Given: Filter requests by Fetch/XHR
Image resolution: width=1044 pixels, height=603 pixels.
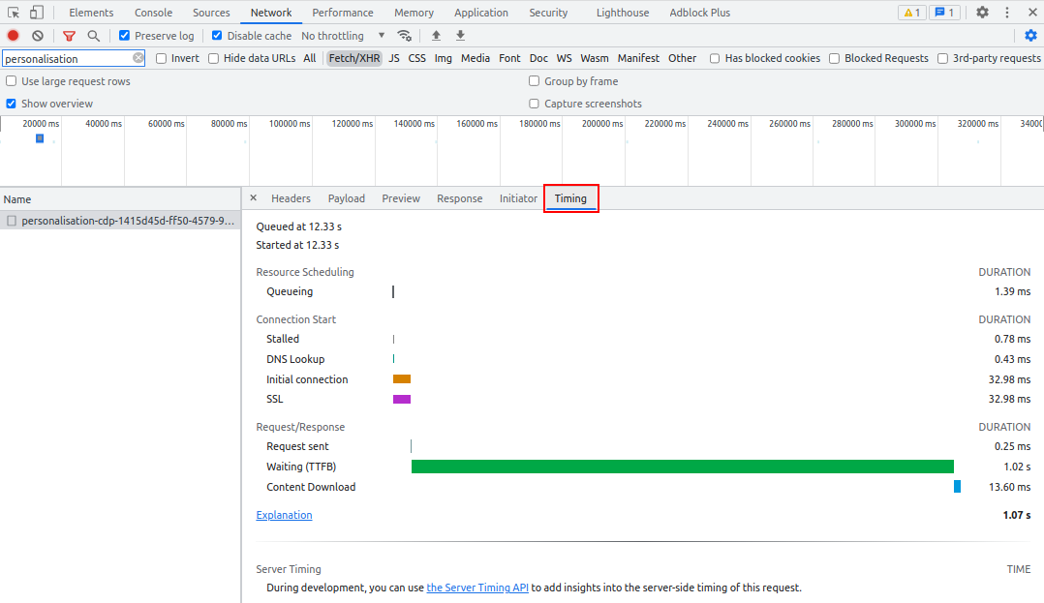Looking at the screenshot, I should coord(354,59).
